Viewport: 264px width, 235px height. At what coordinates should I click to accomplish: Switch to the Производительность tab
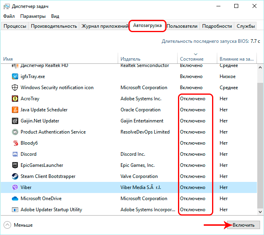pyautogui.click(x=54, y=26)
